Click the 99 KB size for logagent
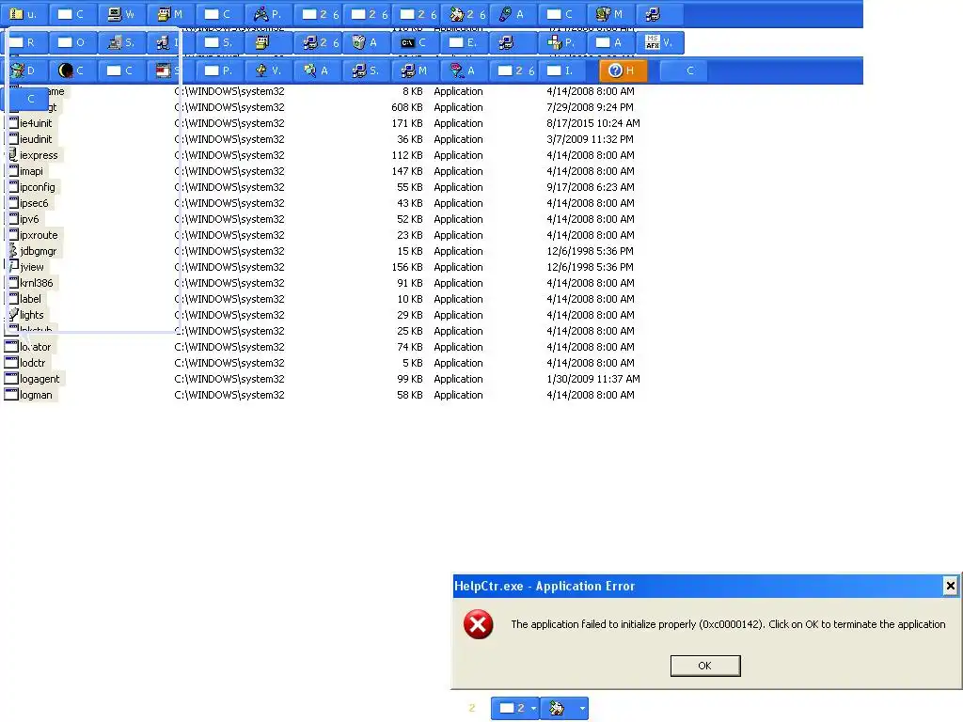 (x=410, y=379)
